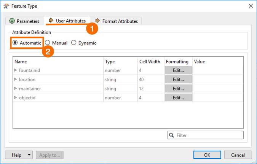The image size is (257, 164).
Task: Click the Filter search field
Action: tap(206, 135)
